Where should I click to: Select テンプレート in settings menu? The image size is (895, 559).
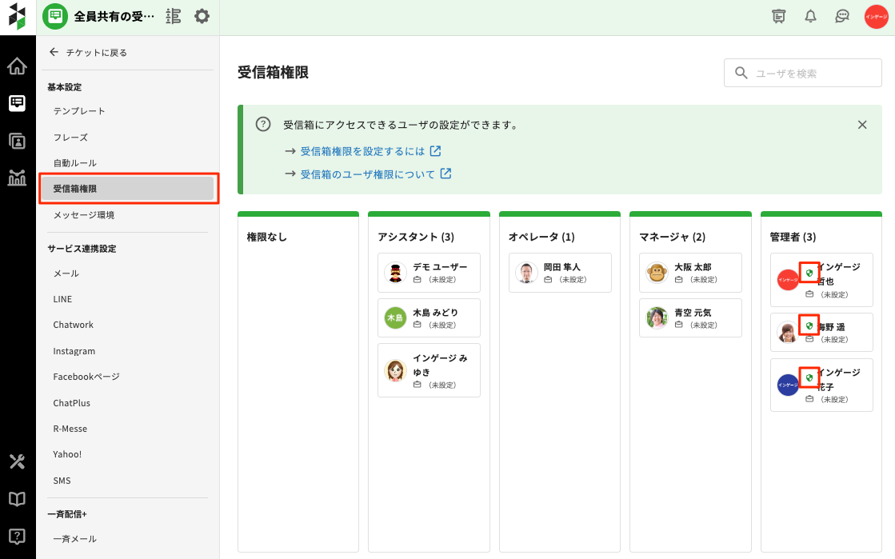coord(79,111)
